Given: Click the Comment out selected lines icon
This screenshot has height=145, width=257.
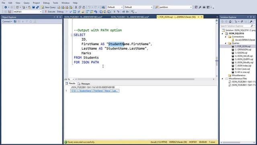Looking at the screenshot, I should click(114, 12).
